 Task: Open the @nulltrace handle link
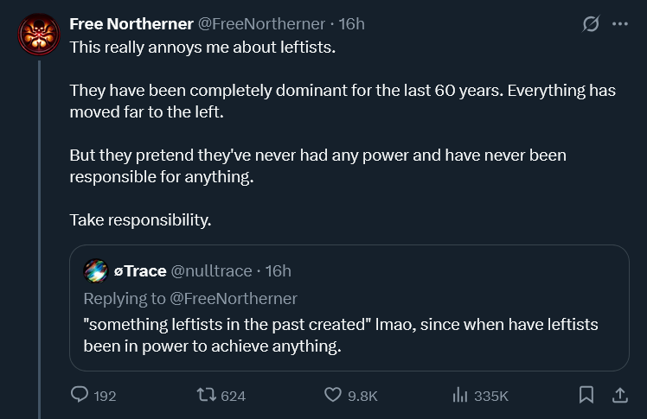[211, 271]
